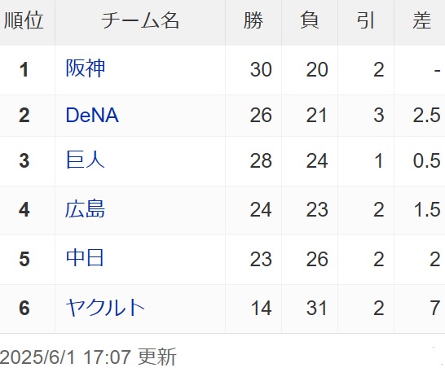Open the ヤクルト team link
This screenshot has width=445, height=368.
pyautogui.click(x=105, y=307)
